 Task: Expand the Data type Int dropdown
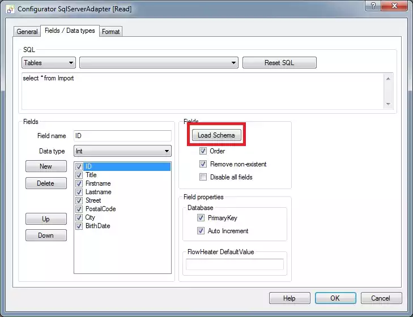coord(122,151)
